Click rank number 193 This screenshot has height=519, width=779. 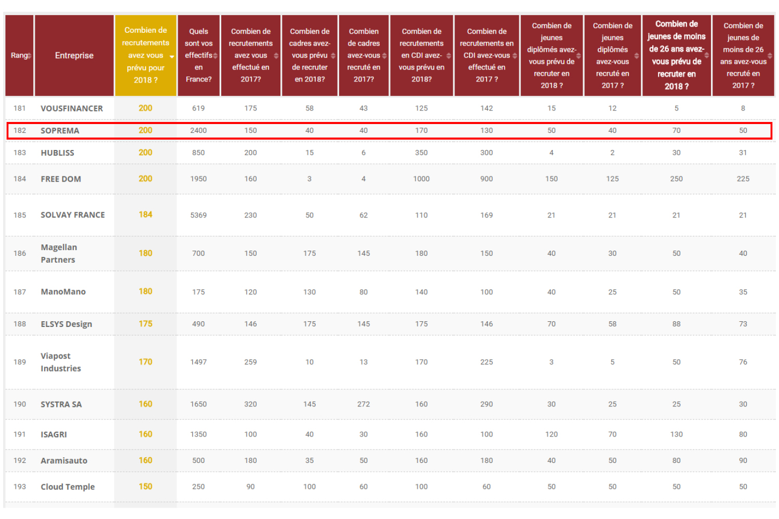(x=20, y=487)
